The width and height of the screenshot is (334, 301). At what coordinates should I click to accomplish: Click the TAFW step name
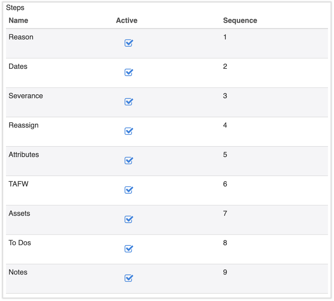click(18, 184)
